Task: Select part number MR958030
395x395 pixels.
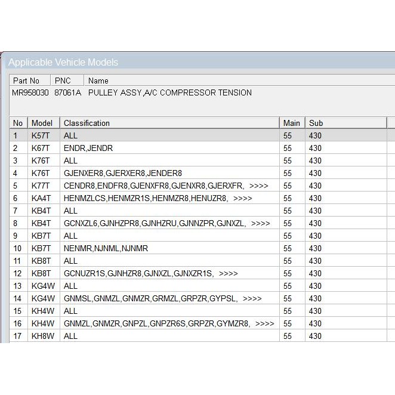Action: 30,92
